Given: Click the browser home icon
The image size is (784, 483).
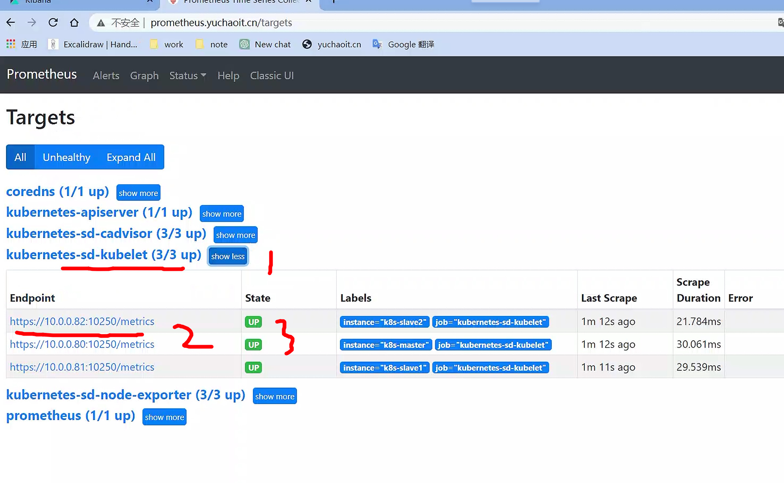Looking at the screenshot, I should (x=74, y=23).
